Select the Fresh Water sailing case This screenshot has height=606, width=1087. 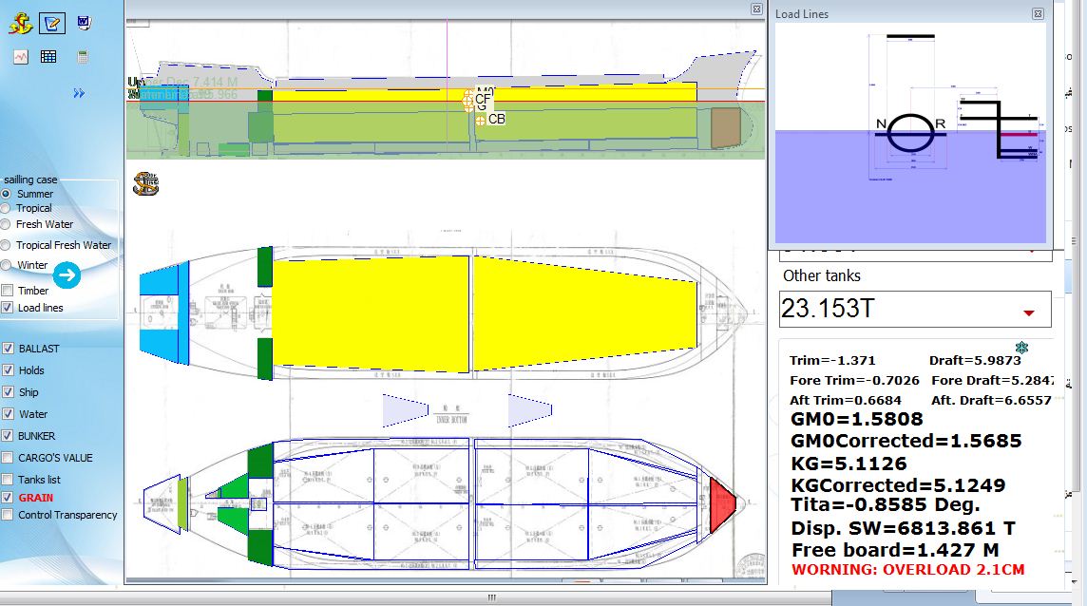[x=7, y=224]
